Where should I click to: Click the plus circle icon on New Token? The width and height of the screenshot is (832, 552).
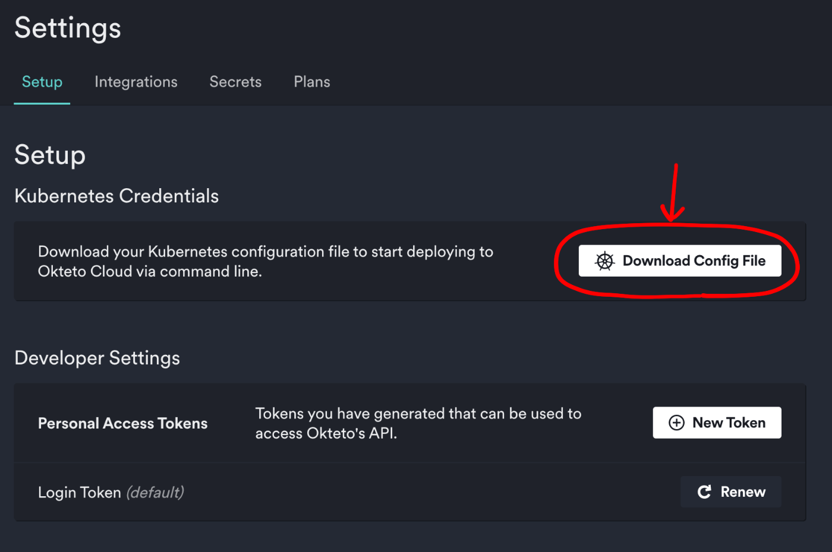[676, 423]
